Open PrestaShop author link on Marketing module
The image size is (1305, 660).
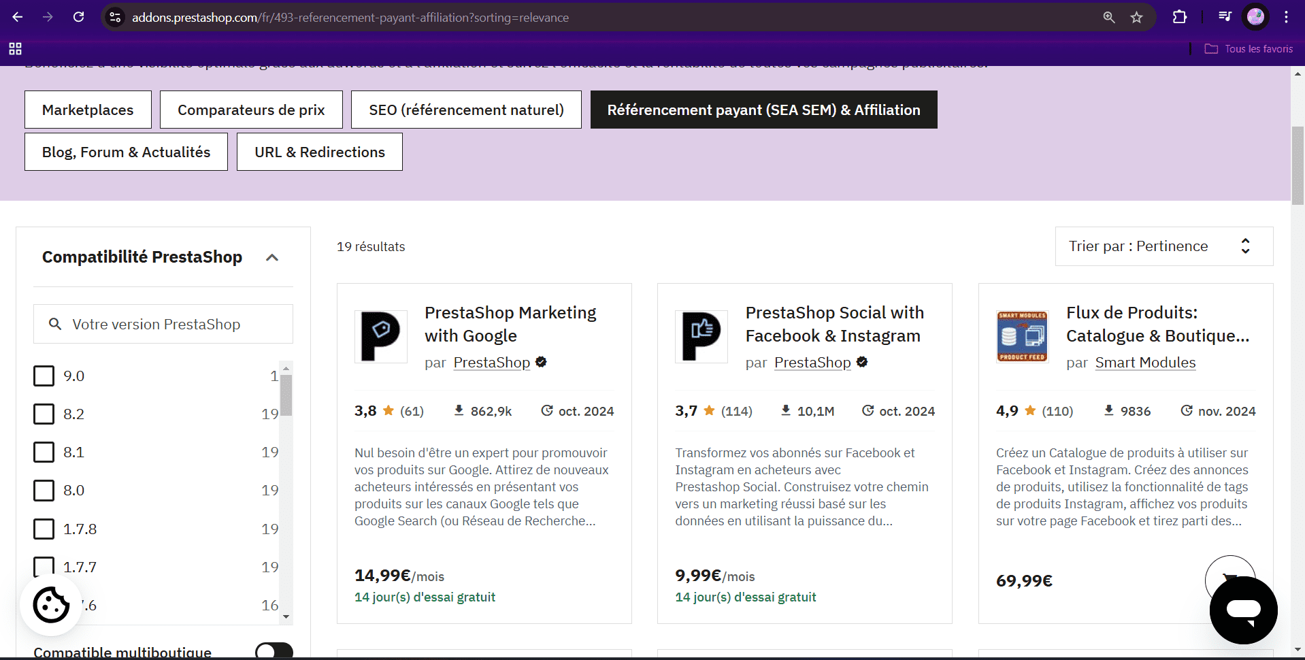tap(492, 363)
